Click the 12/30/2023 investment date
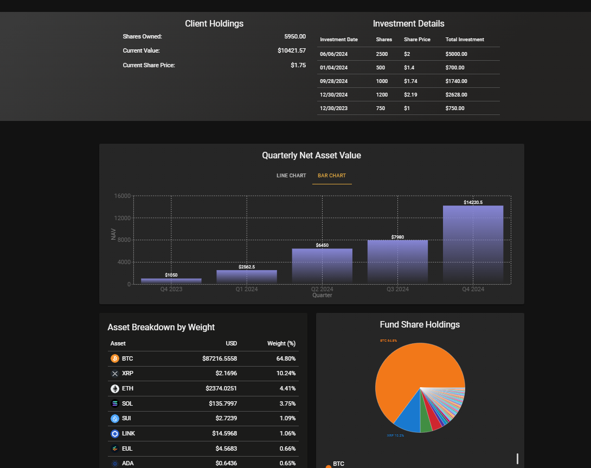Screen dimensions: 591x468 click(x=333, y=108)
